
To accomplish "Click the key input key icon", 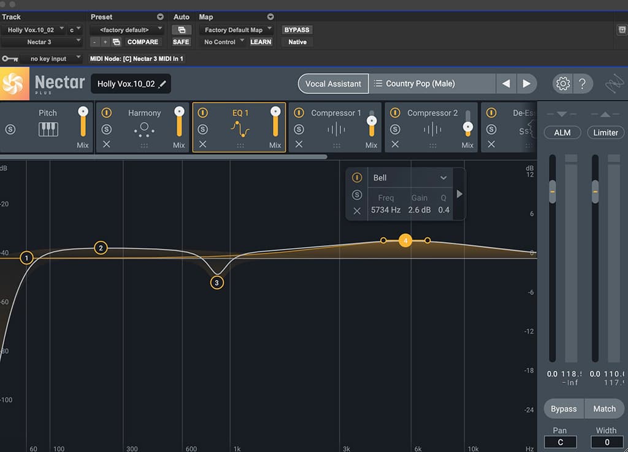I will [x=10, y=59].
